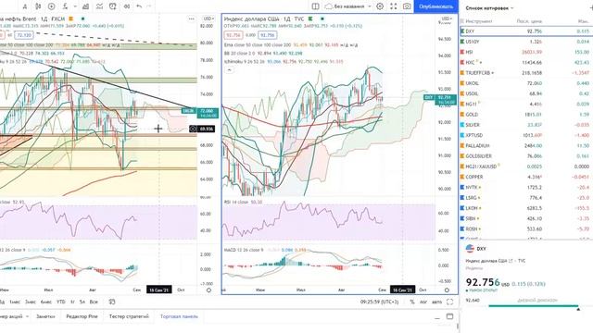This screenshot has width=593, height=333.
Task: Click the strategy line-chart icon in toolbar
Action: pyautogui.click(x=99, y=6)
